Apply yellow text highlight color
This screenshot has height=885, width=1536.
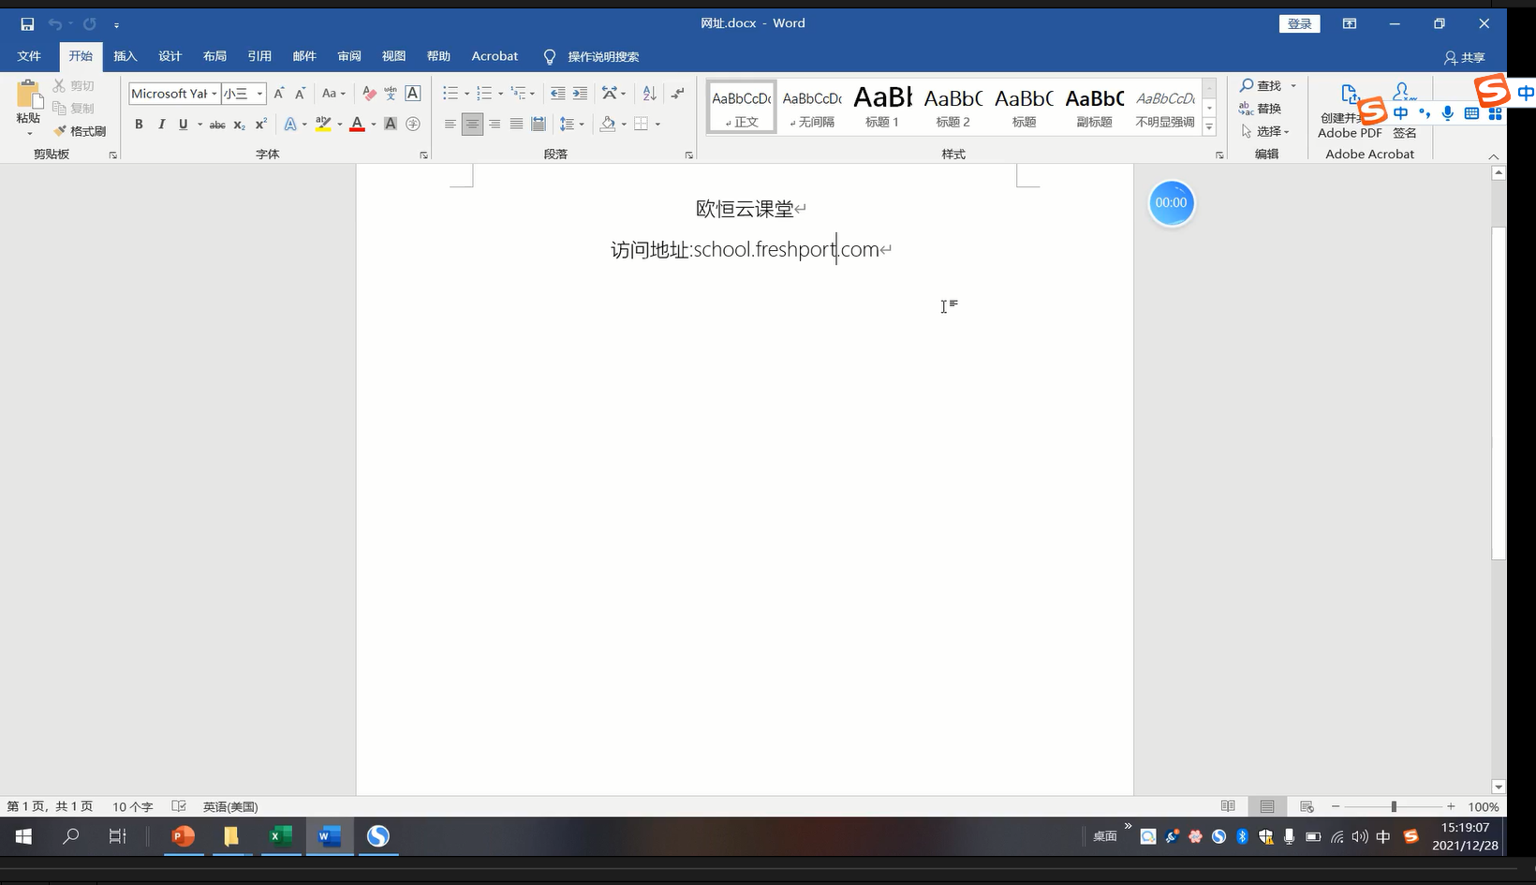tap(323, 124)
